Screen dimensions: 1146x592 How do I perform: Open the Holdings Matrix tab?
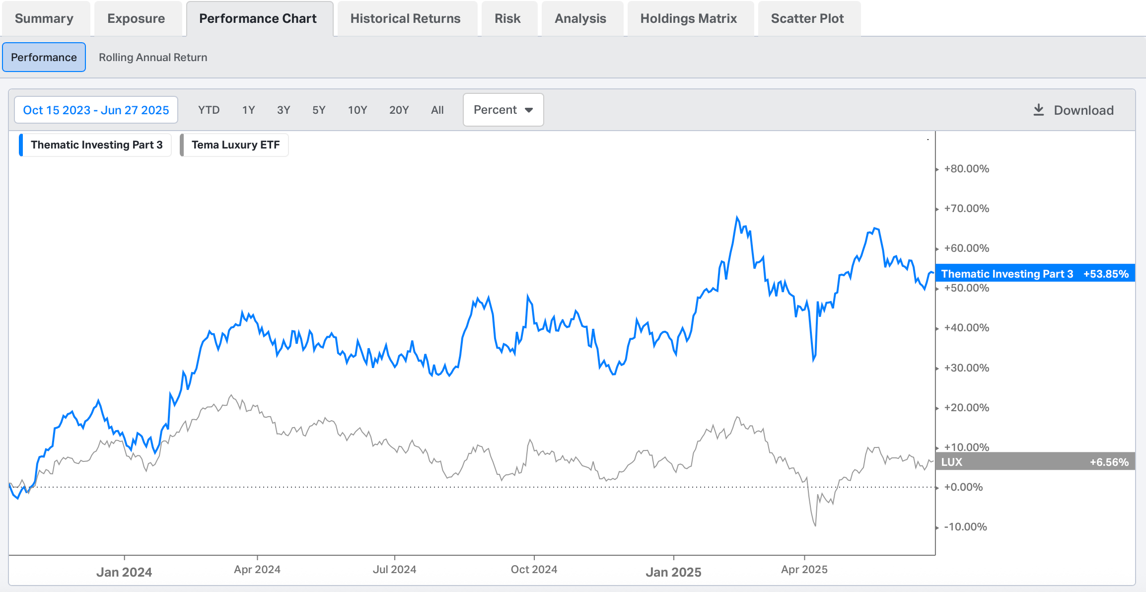click(688, 18)
